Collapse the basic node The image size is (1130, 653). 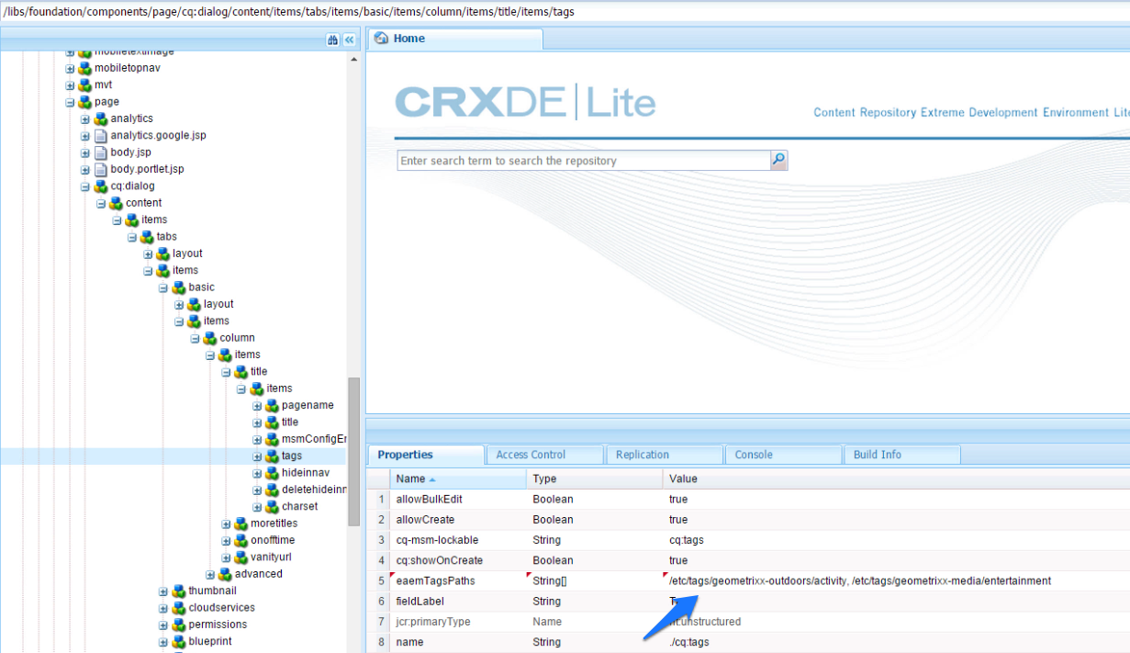tap(163, 287)
